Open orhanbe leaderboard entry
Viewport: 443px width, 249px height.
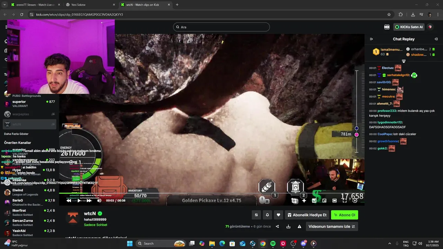(x=420, y=49)
